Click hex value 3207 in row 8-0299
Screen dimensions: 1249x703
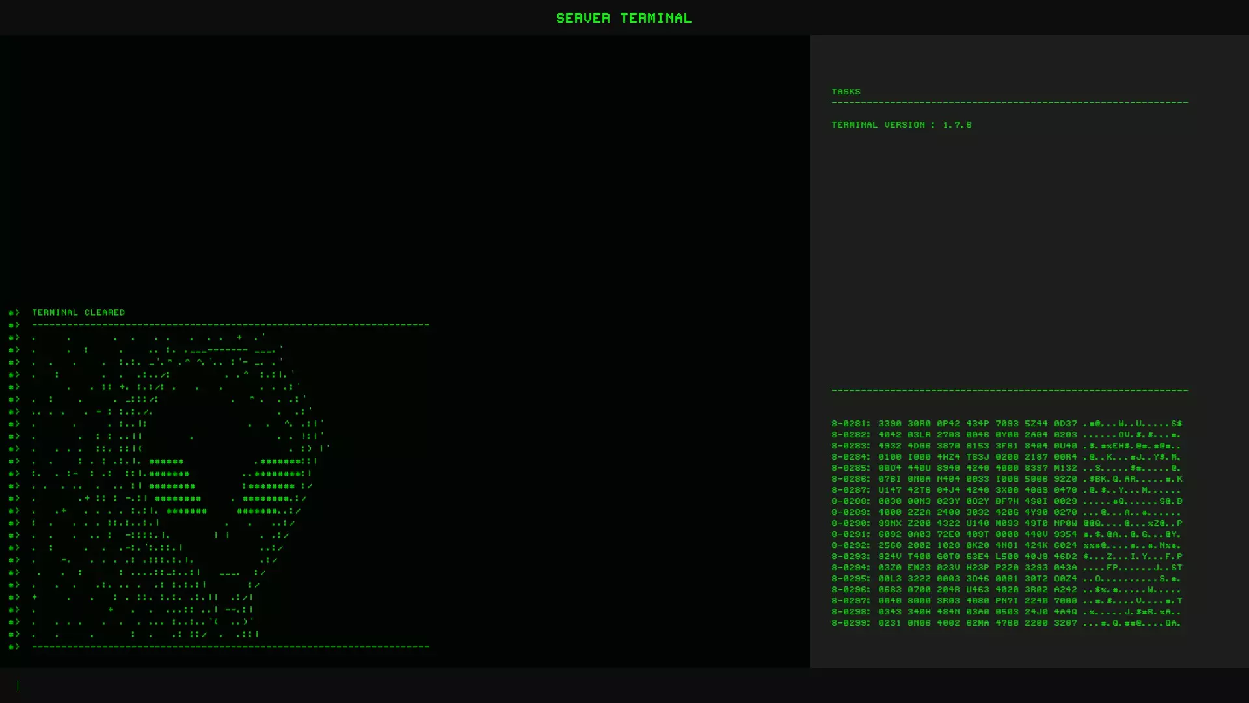[1065, 623]
